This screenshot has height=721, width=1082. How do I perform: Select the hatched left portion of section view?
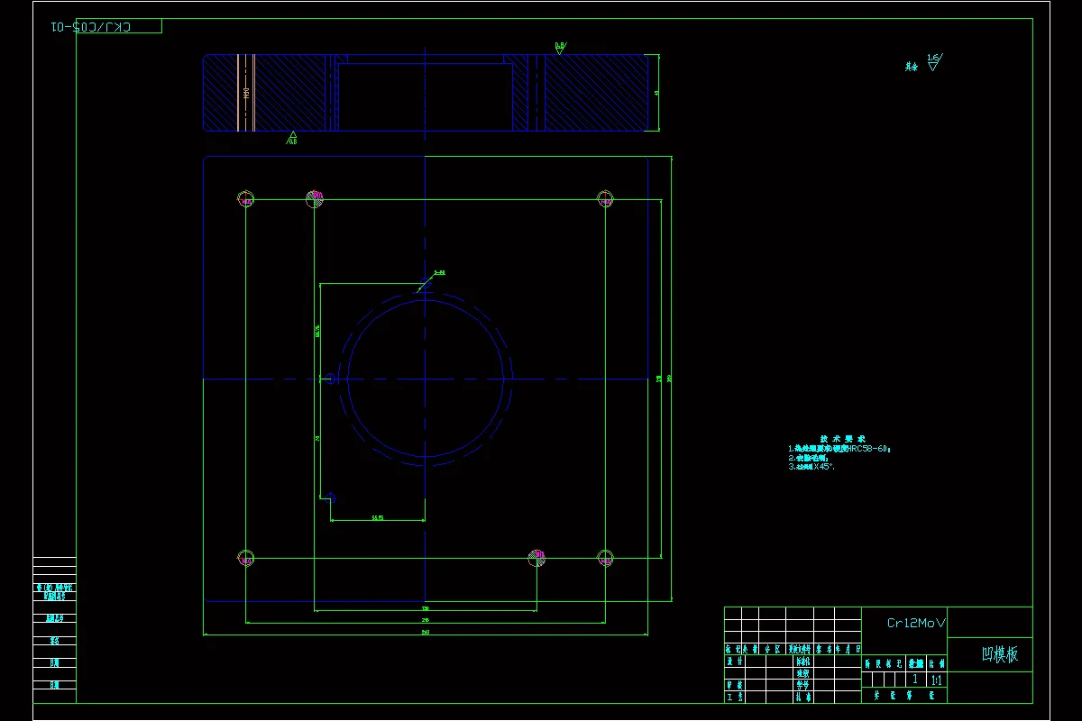(264, 93)
